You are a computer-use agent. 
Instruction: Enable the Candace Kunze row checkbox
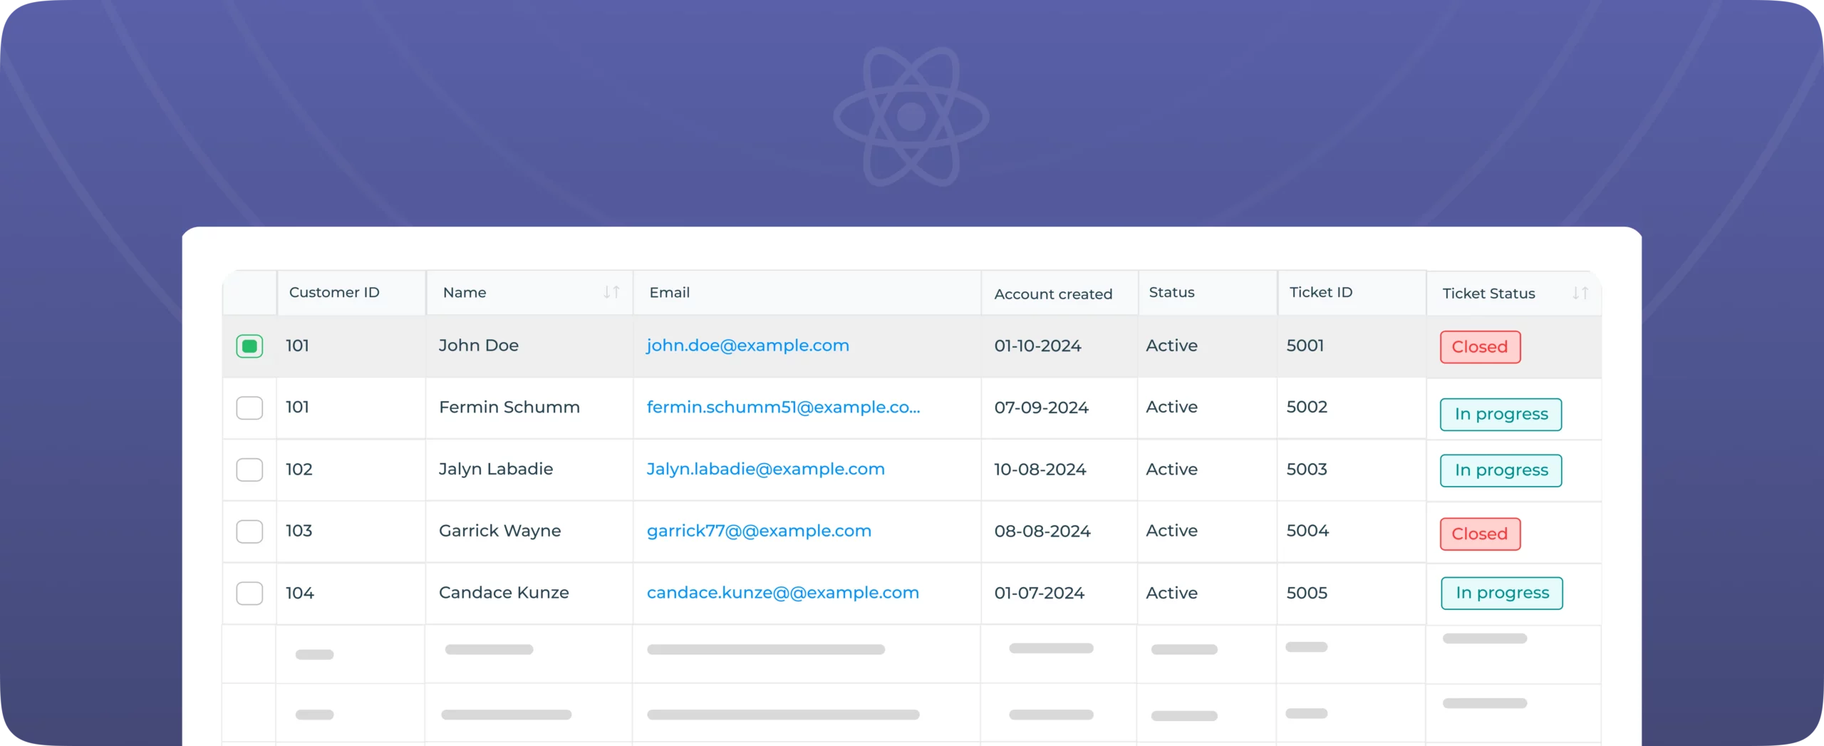(x=249, y=593)
